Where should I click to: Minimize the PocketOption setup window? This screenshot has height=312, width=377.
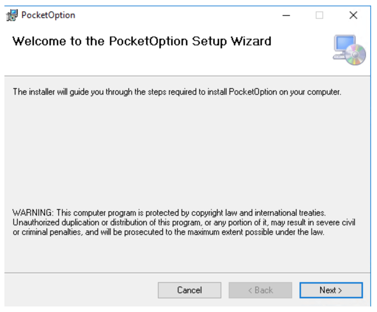286,15
